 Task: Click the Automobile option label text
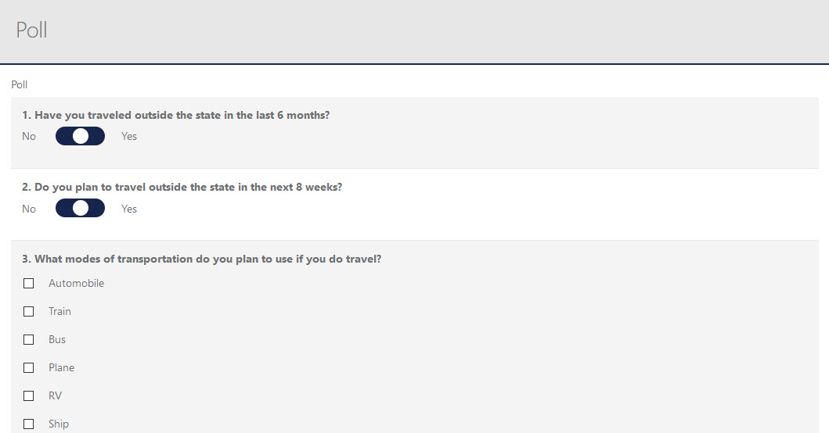coord(76,283)
